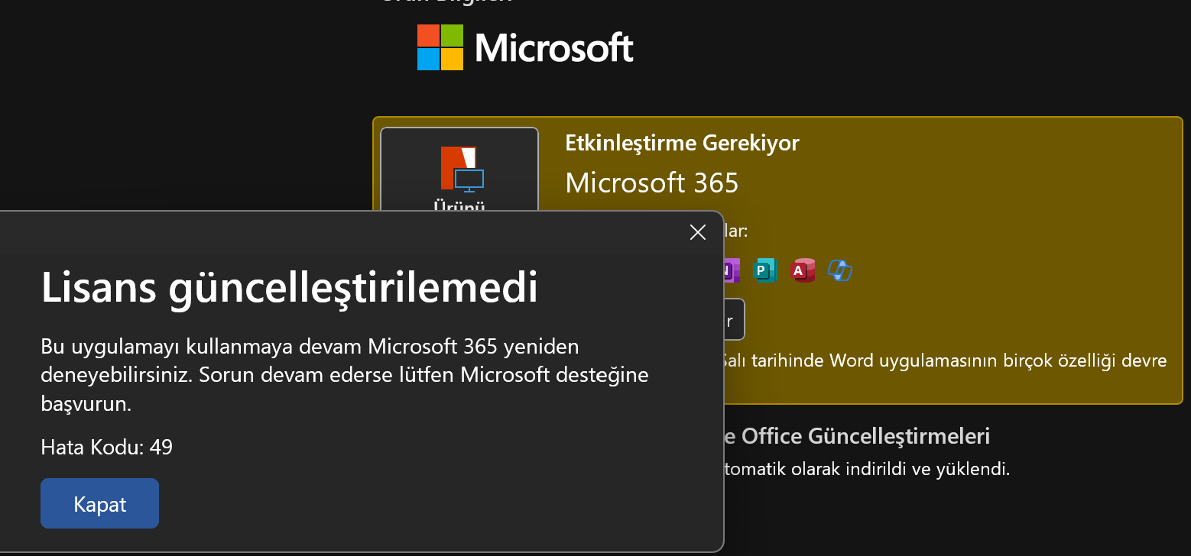The image size is (1191, 556).
Task: Dismiss the dialog using the X button
Action: pyautogui.click(x=697, y=232)
